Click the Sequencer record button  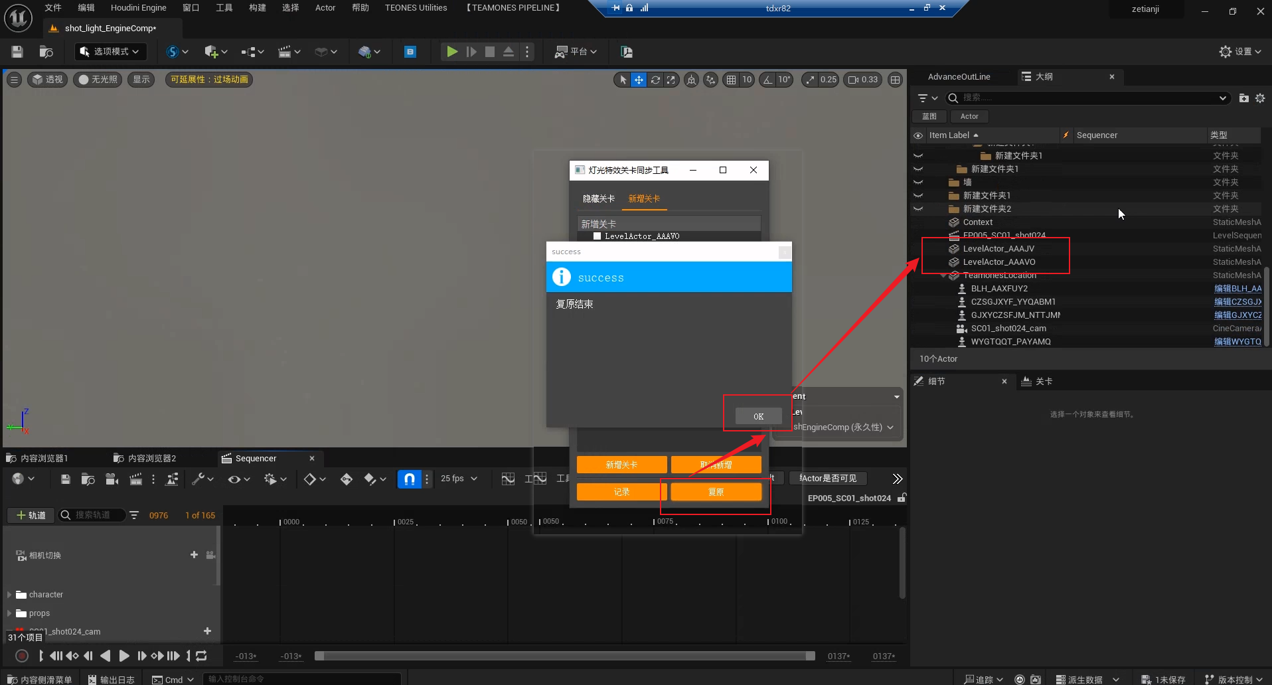(x=22, y=656)
